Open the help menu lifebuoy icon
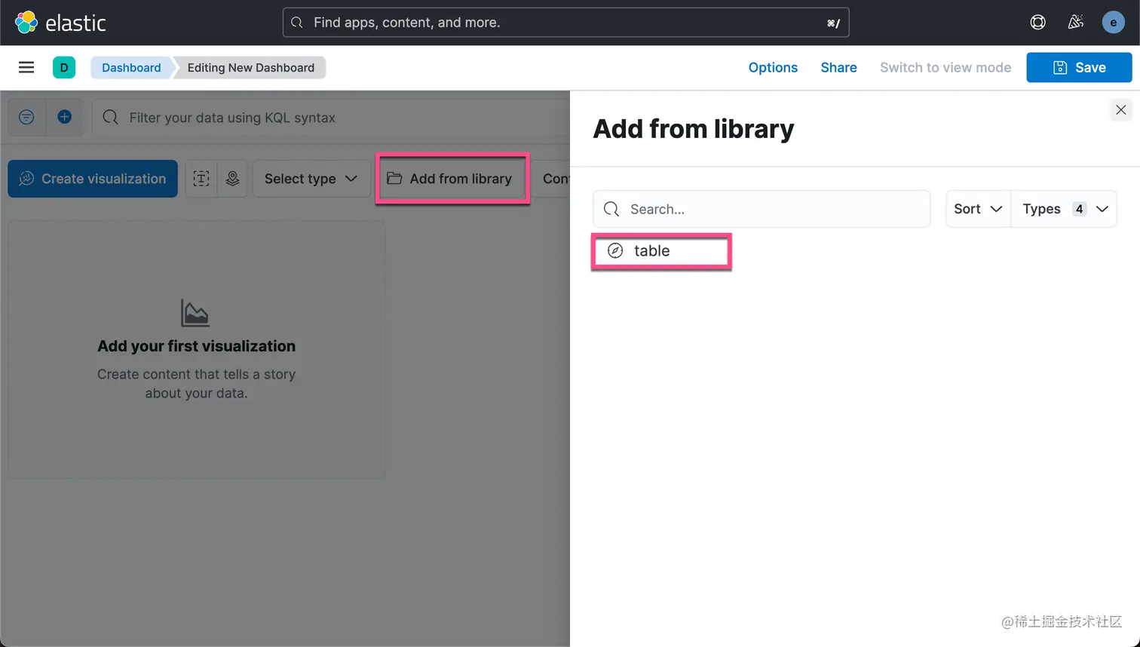This screenshot has width=1140, height=647. pyautogui.click(x=1038, y=22)
